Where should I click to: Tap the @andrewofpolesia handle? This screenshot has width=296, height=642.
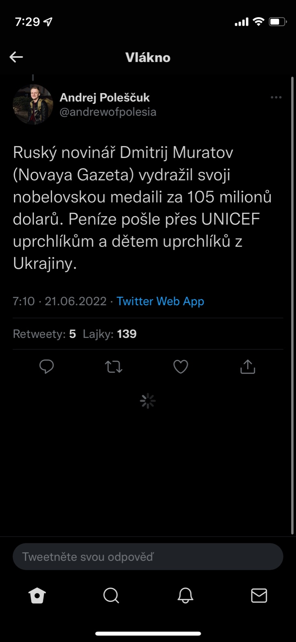tap(108, 112)
